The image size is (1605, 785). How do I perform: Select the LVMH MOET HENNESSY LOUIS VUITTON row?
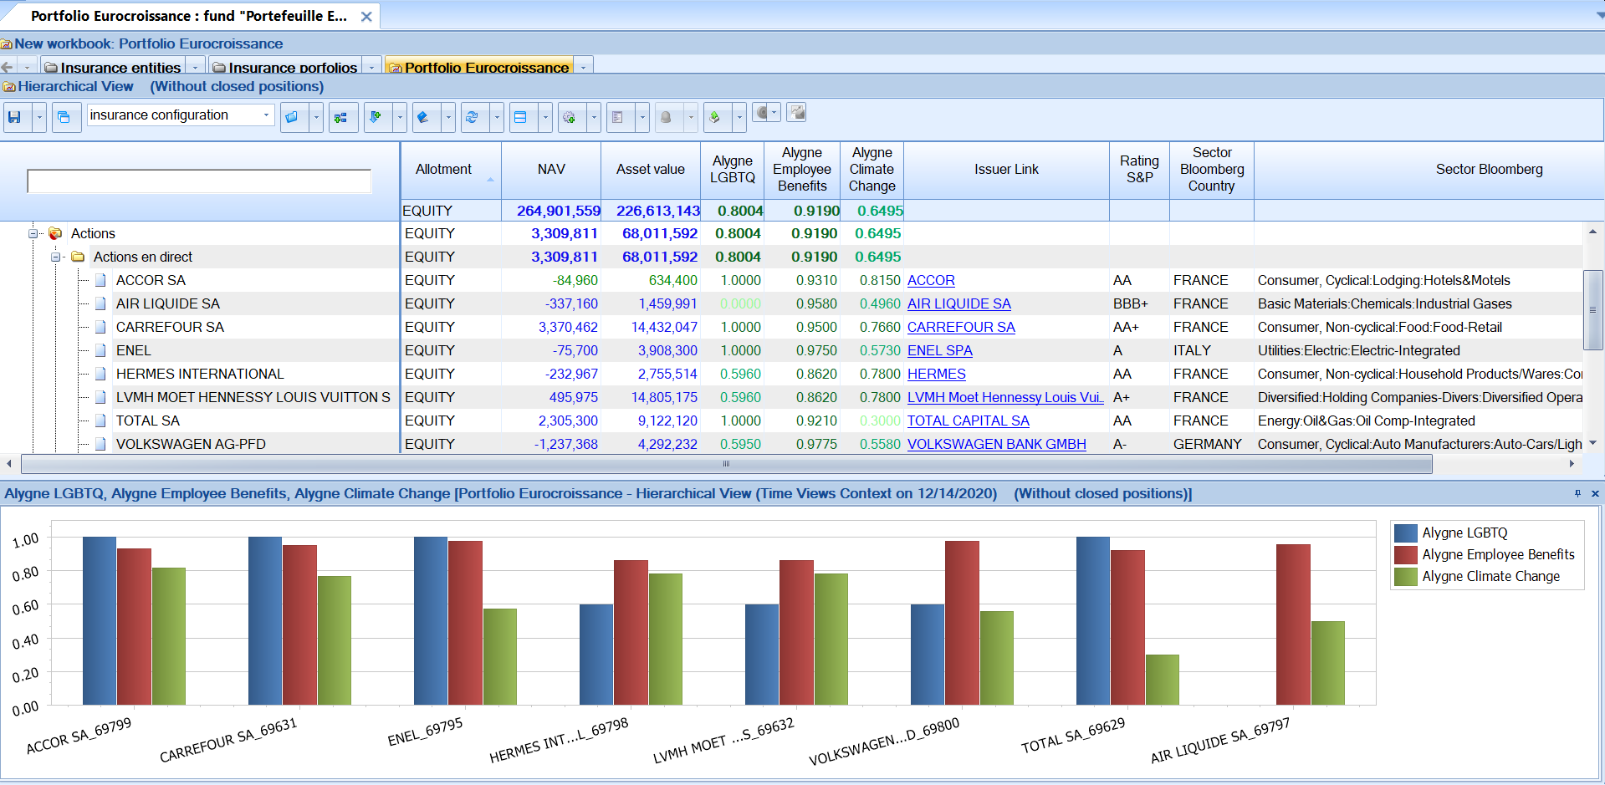click(x=253, y=397)
